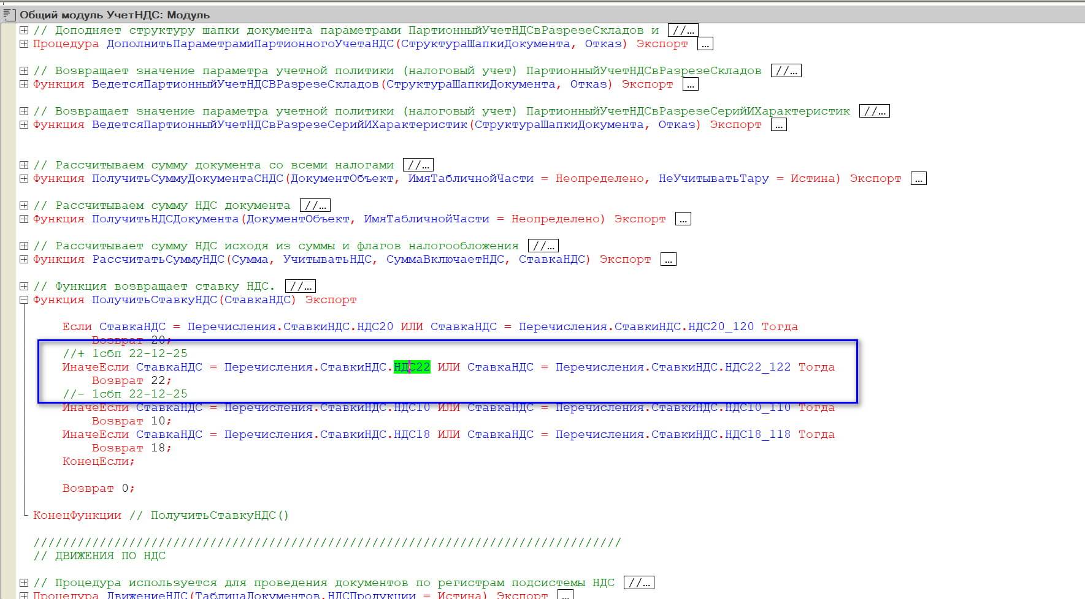Click collapsed comment marker after 'со всеми налогами'

[418, 165]
